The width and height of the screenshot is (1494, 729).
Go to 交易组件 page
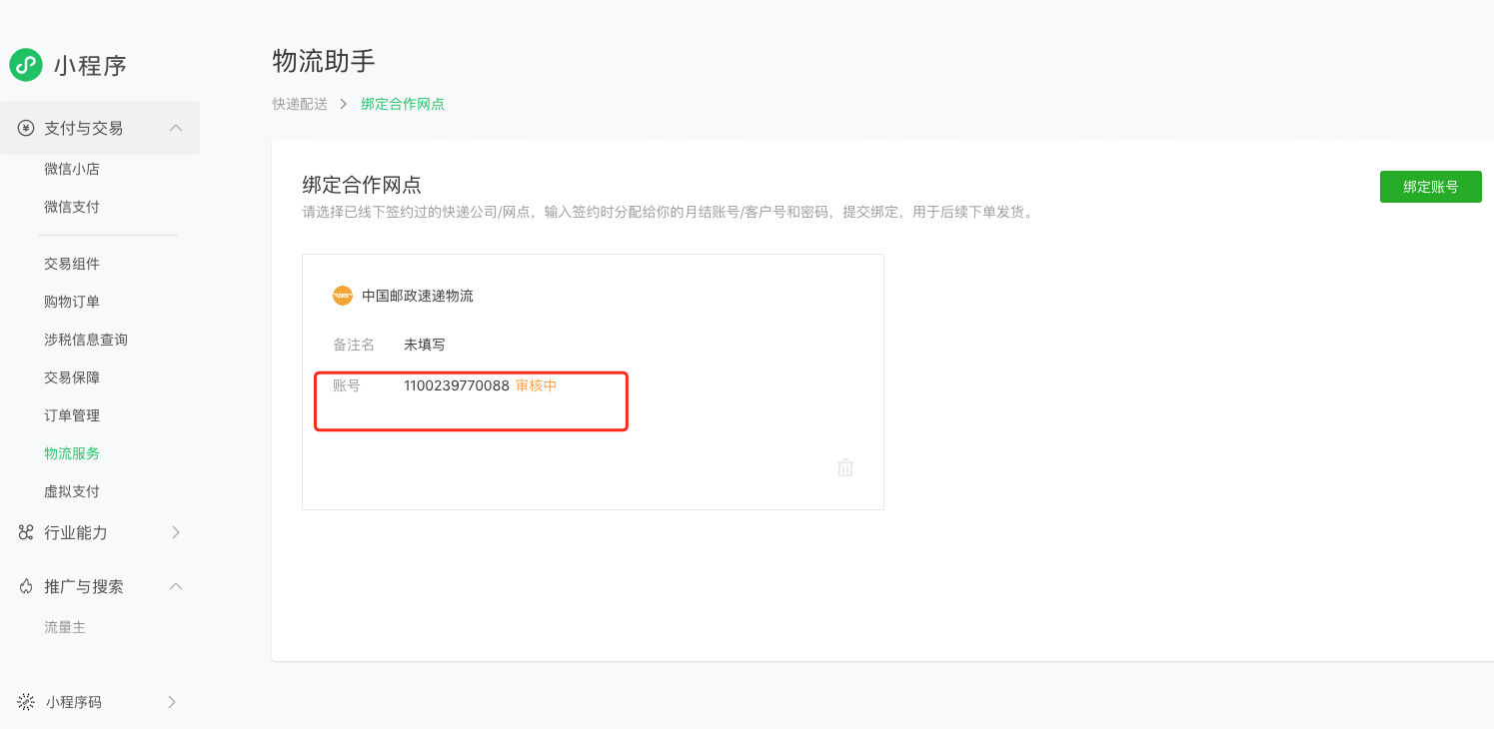(x=72, y=264)
